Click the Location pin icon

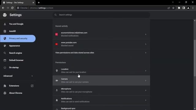click(57, 71)
